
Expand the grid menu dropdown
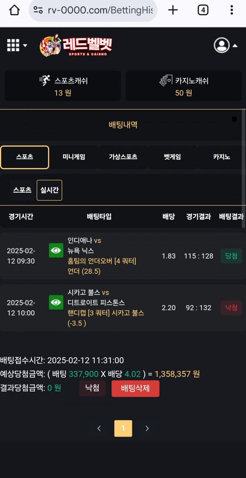[17, 45]
